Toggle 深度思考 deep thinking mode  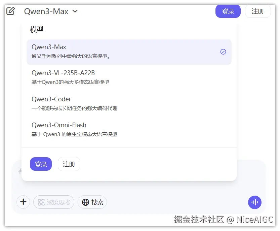(54, 202)
